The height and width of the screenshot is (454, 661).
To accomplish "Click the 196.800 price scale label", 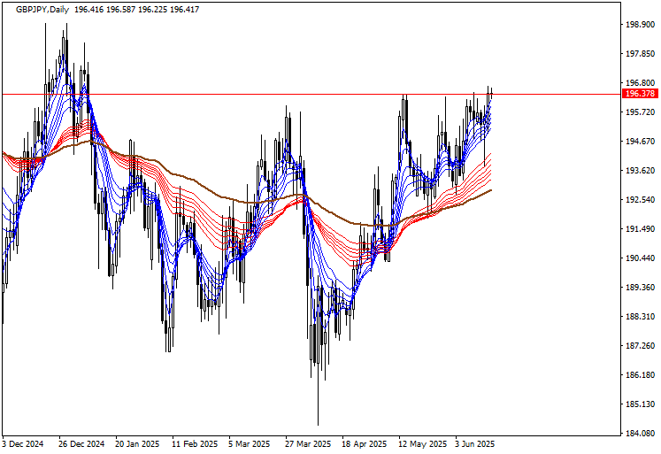I will tap(640, 83).
